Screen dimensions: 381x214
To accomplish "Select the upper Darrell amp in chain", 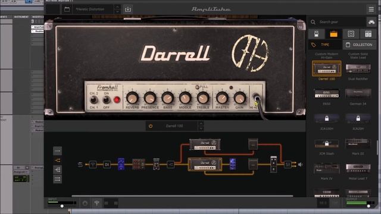I will click(205, 144).
